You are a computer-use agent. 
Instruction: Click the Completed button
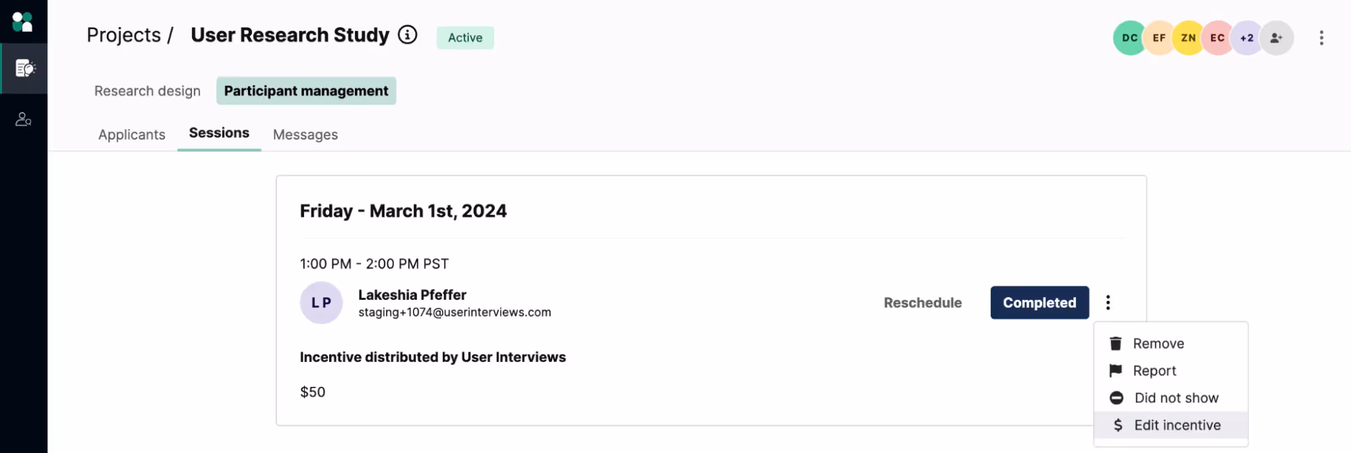coord(1039,302)
